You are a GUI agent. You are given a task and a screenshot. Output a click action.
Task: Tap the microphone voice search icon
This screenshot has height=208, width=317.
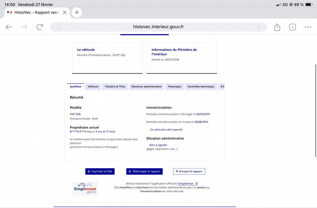(259, 27)
